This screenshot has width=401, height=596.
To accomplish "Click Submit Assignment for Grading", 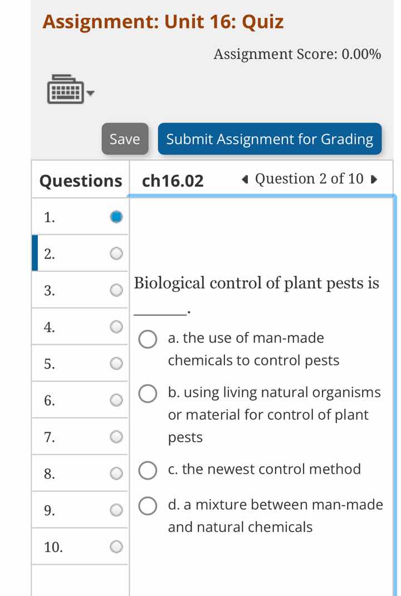I will 270,139.
